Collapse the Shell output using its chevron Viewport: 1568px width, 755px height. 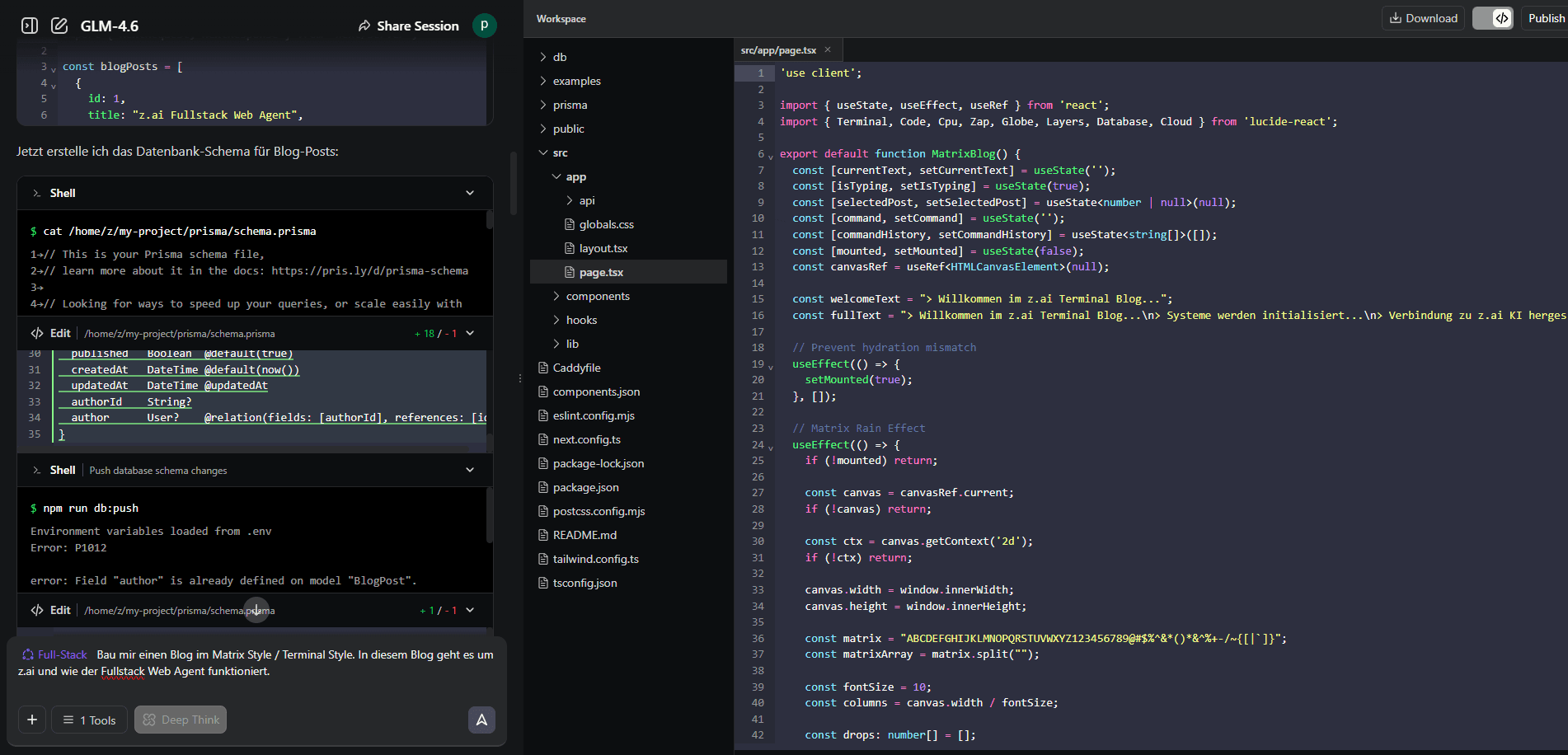(470, 192)
